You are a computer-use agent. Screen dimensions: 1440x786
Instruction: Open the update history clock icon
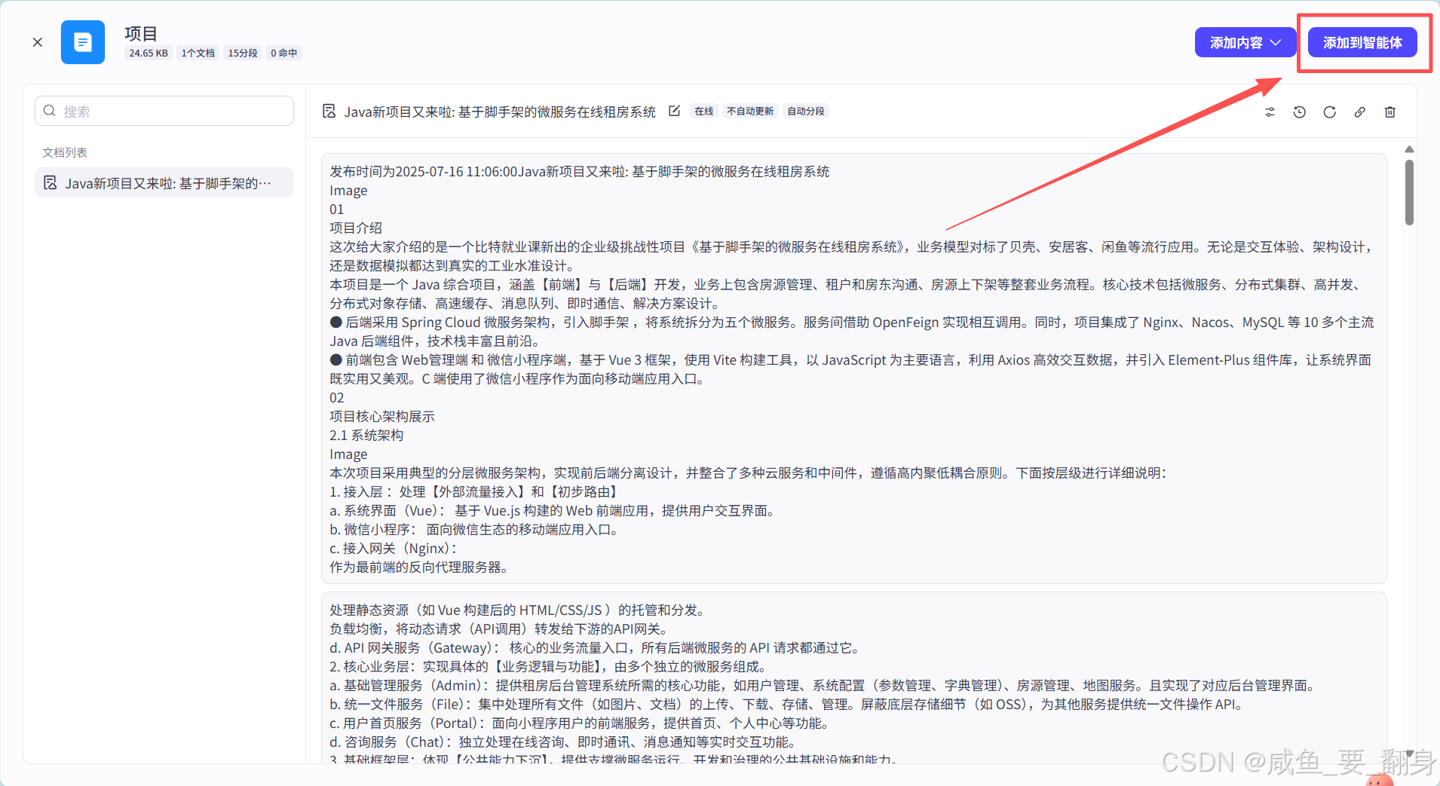[1300, 112]
